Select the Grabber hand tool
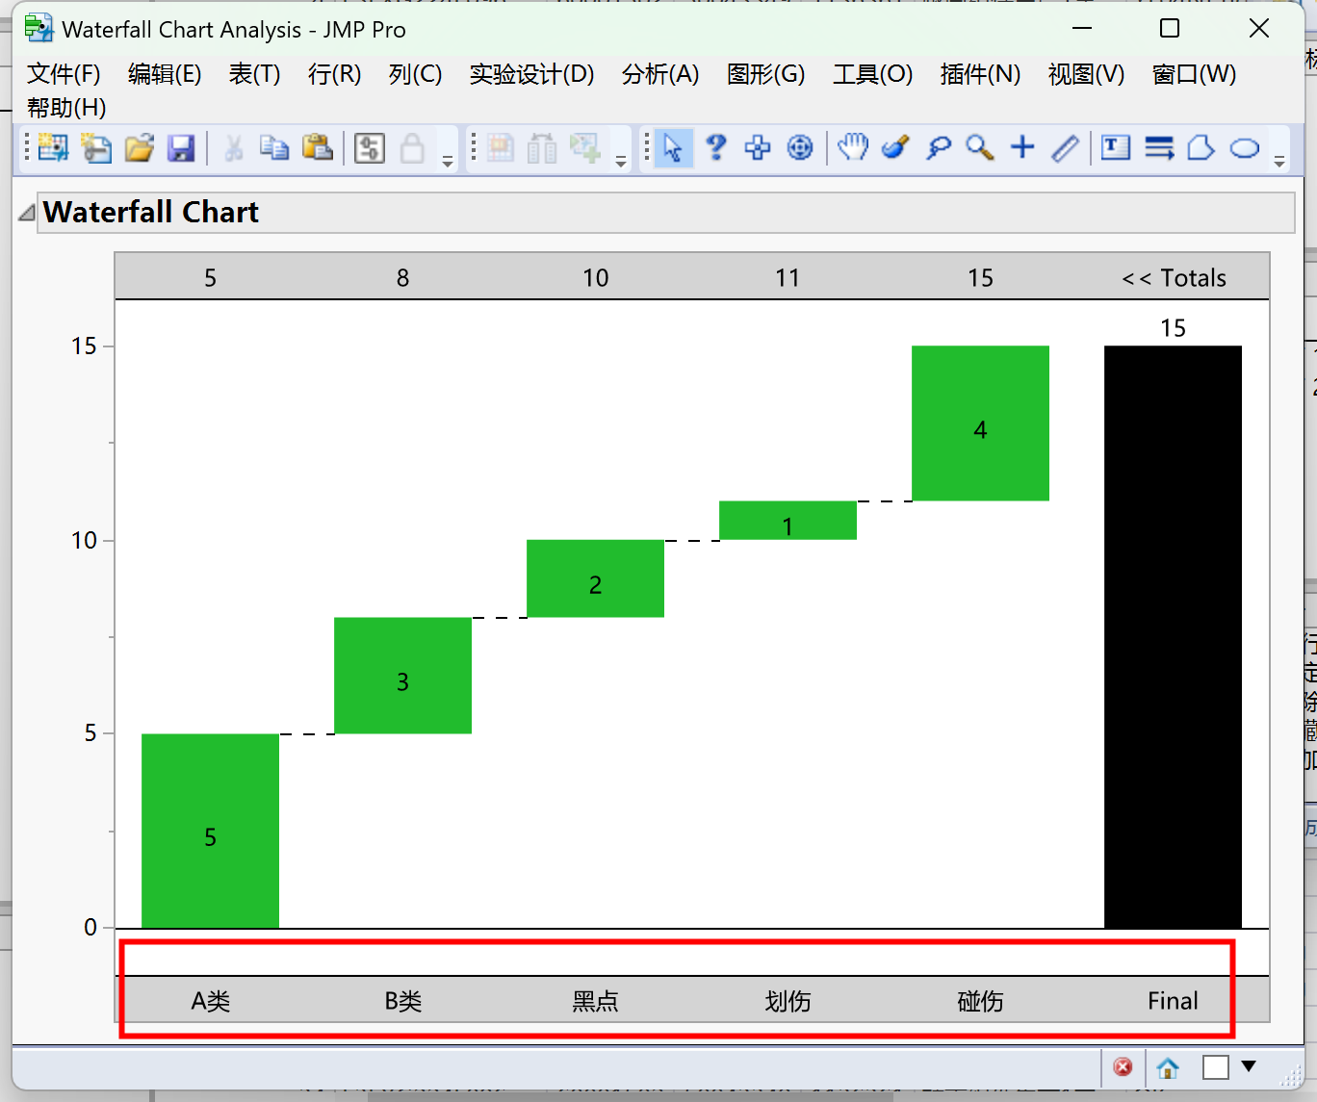 [853, 147]
